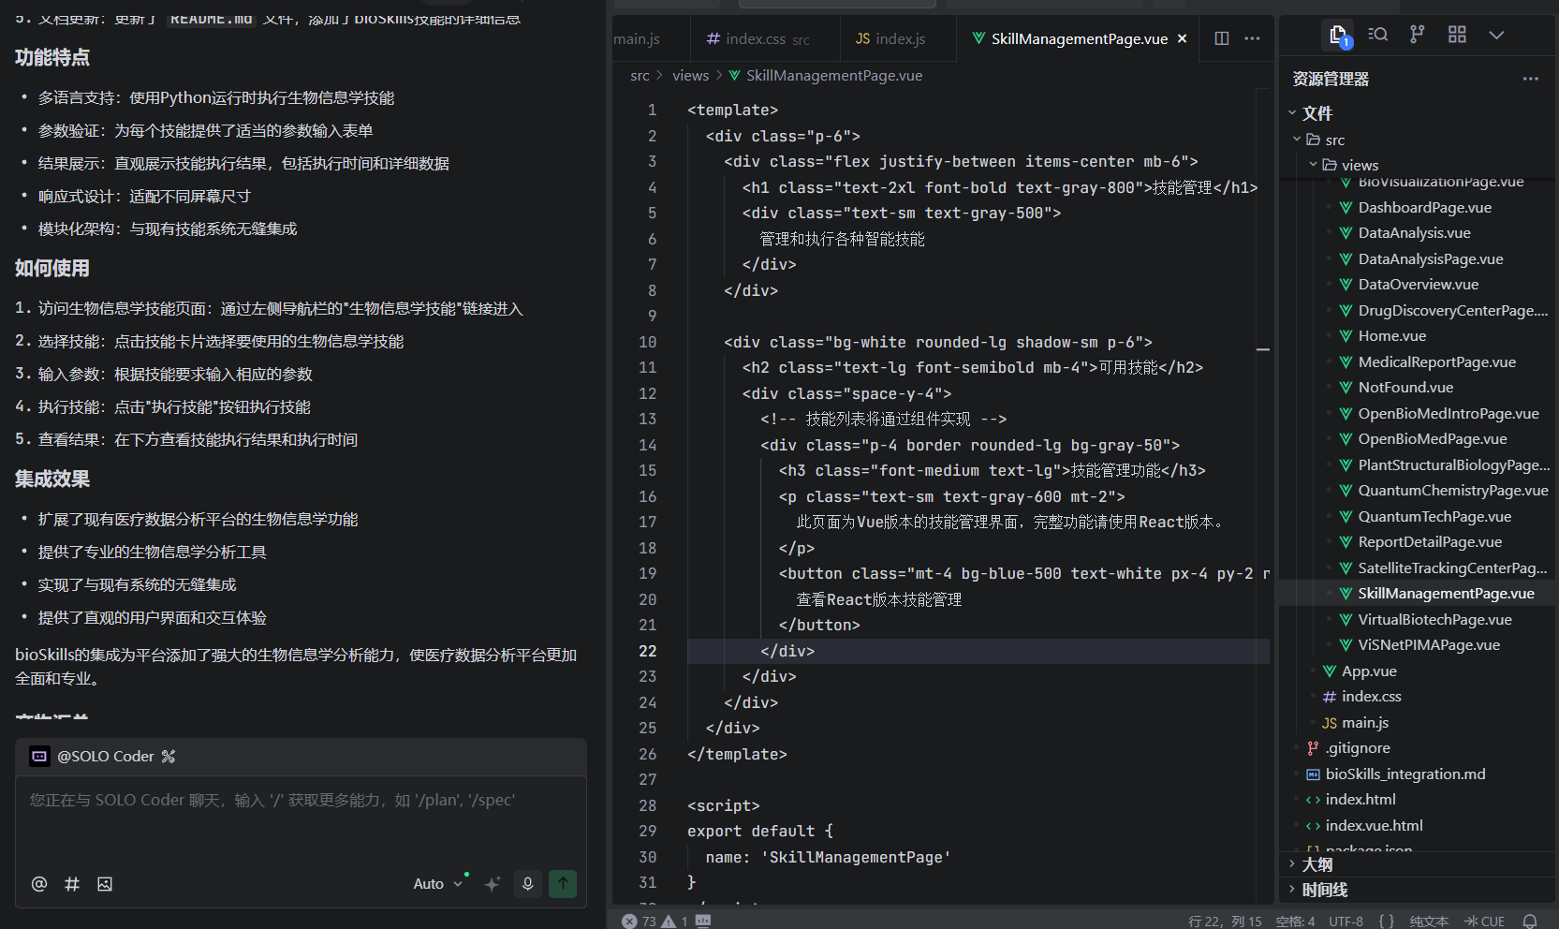The width and height of the screenshot is (1559, 929).
Task: Open OpenBioMedIntroPage.vue file
Action: click(x=1448, y=413)
